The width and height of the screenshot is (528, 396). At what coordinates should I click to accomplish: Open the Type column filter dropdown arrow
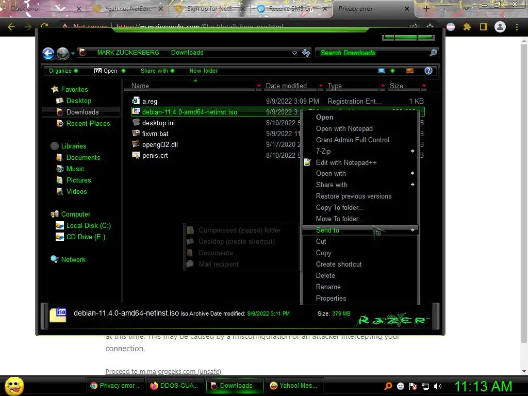tap(383, 86)
